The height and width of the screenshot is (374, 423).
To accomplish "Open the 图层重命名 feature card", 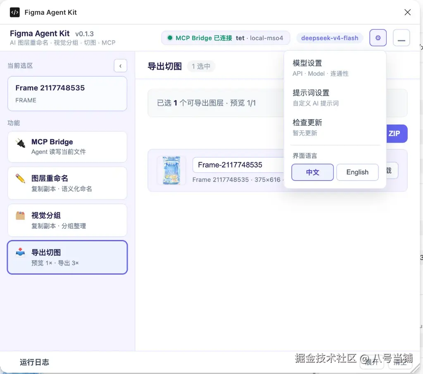I will click(67, 183).
